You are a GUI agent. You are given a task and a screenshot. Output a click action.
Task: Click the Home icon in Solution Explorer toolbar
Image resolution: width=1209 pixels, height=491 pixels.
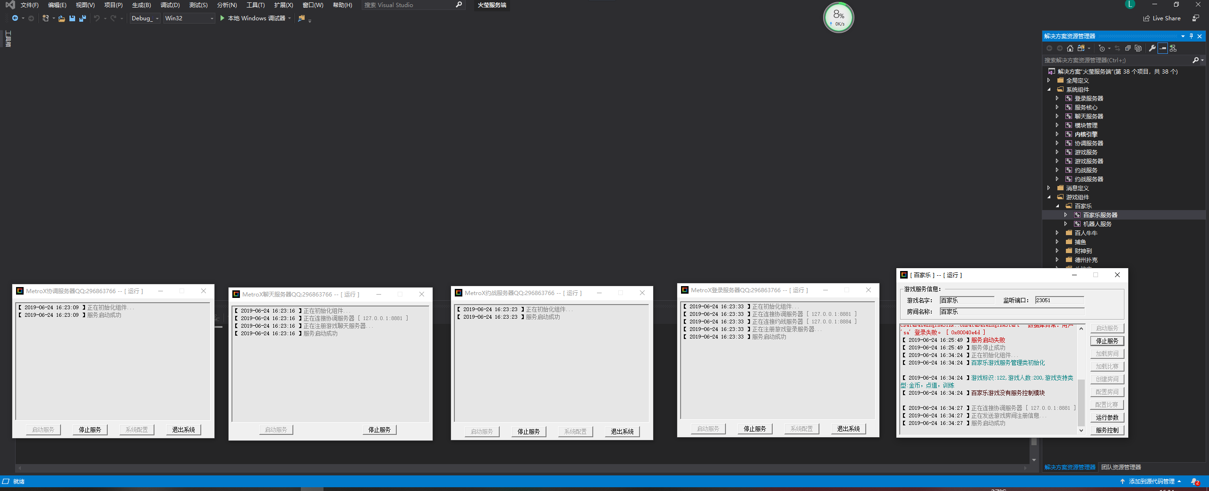click(1070, 48)
